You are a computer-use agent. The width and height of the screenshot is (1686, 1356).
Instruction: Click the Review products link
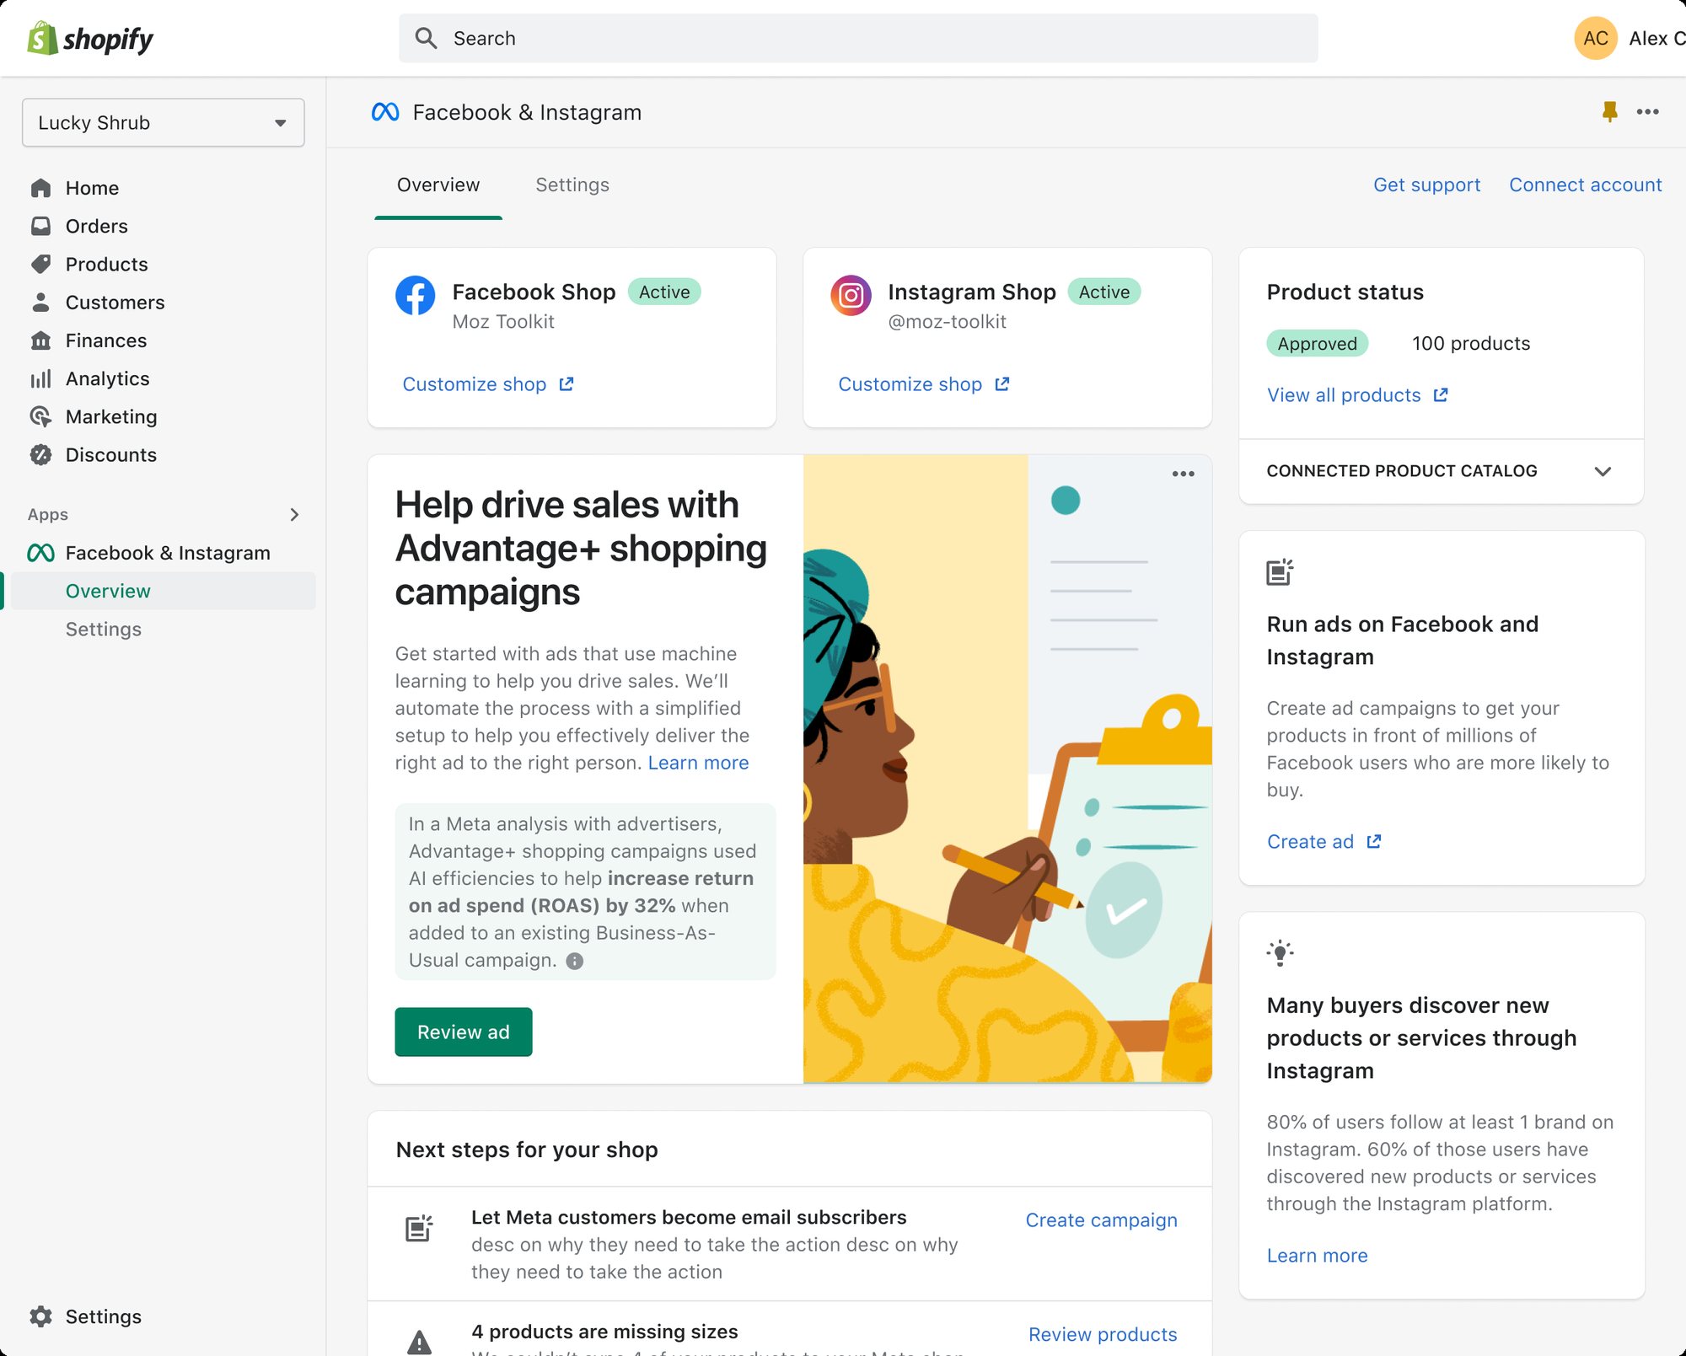pos(1103,1334)
